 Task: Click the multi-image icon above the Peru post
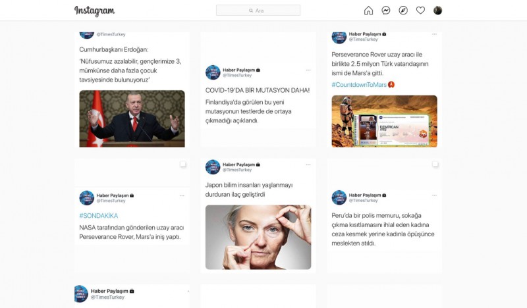(x=435, y=164)
